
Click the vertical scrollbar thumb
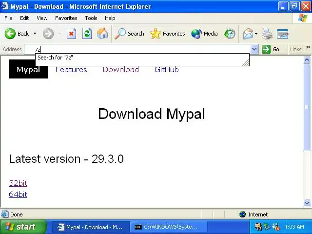tap(307, 107)
